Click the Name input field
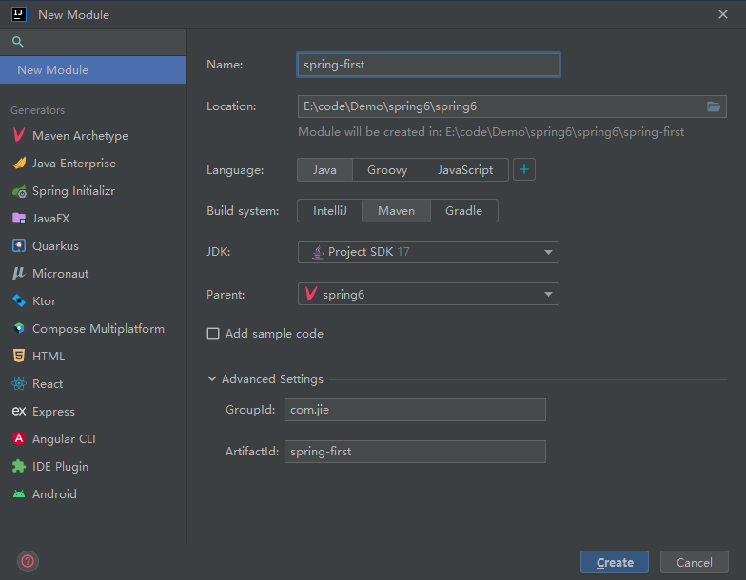The image size is (746, 580). [x=428, y=65]
